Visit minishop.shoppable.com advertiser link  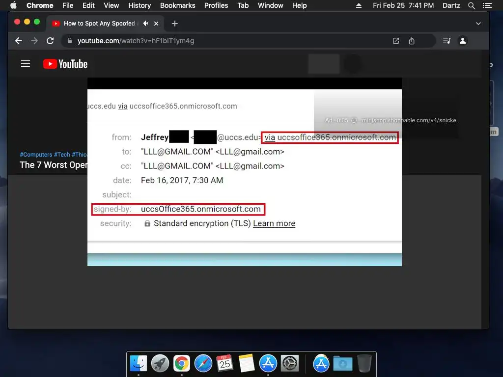pyautogui.click(x=410, y=120)
